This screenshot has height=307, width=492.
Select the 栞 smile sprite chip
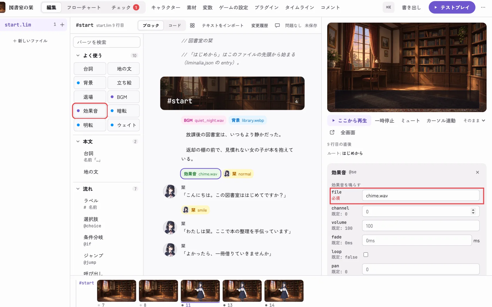tap(195, 210)
